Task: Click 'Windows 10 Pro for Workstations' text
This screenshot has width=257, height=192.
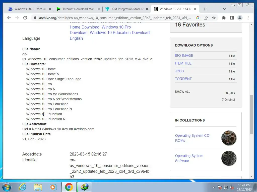Action: [x=52, y=94]
